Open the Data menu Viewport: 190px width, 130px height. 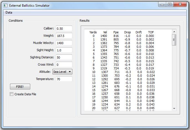[x=9, y=12]
